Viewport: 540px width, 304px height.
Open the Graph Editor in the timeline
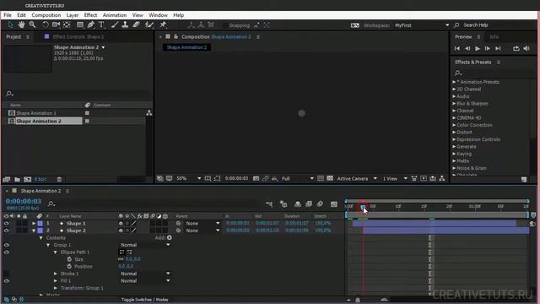tap(334, 204)
